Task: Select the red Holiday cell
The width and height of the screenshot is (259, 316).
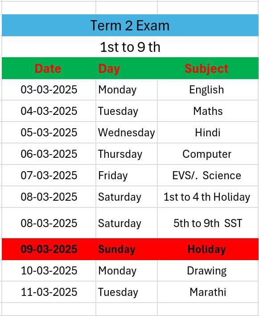Action: pyautogui.click(x=208, y=249)
